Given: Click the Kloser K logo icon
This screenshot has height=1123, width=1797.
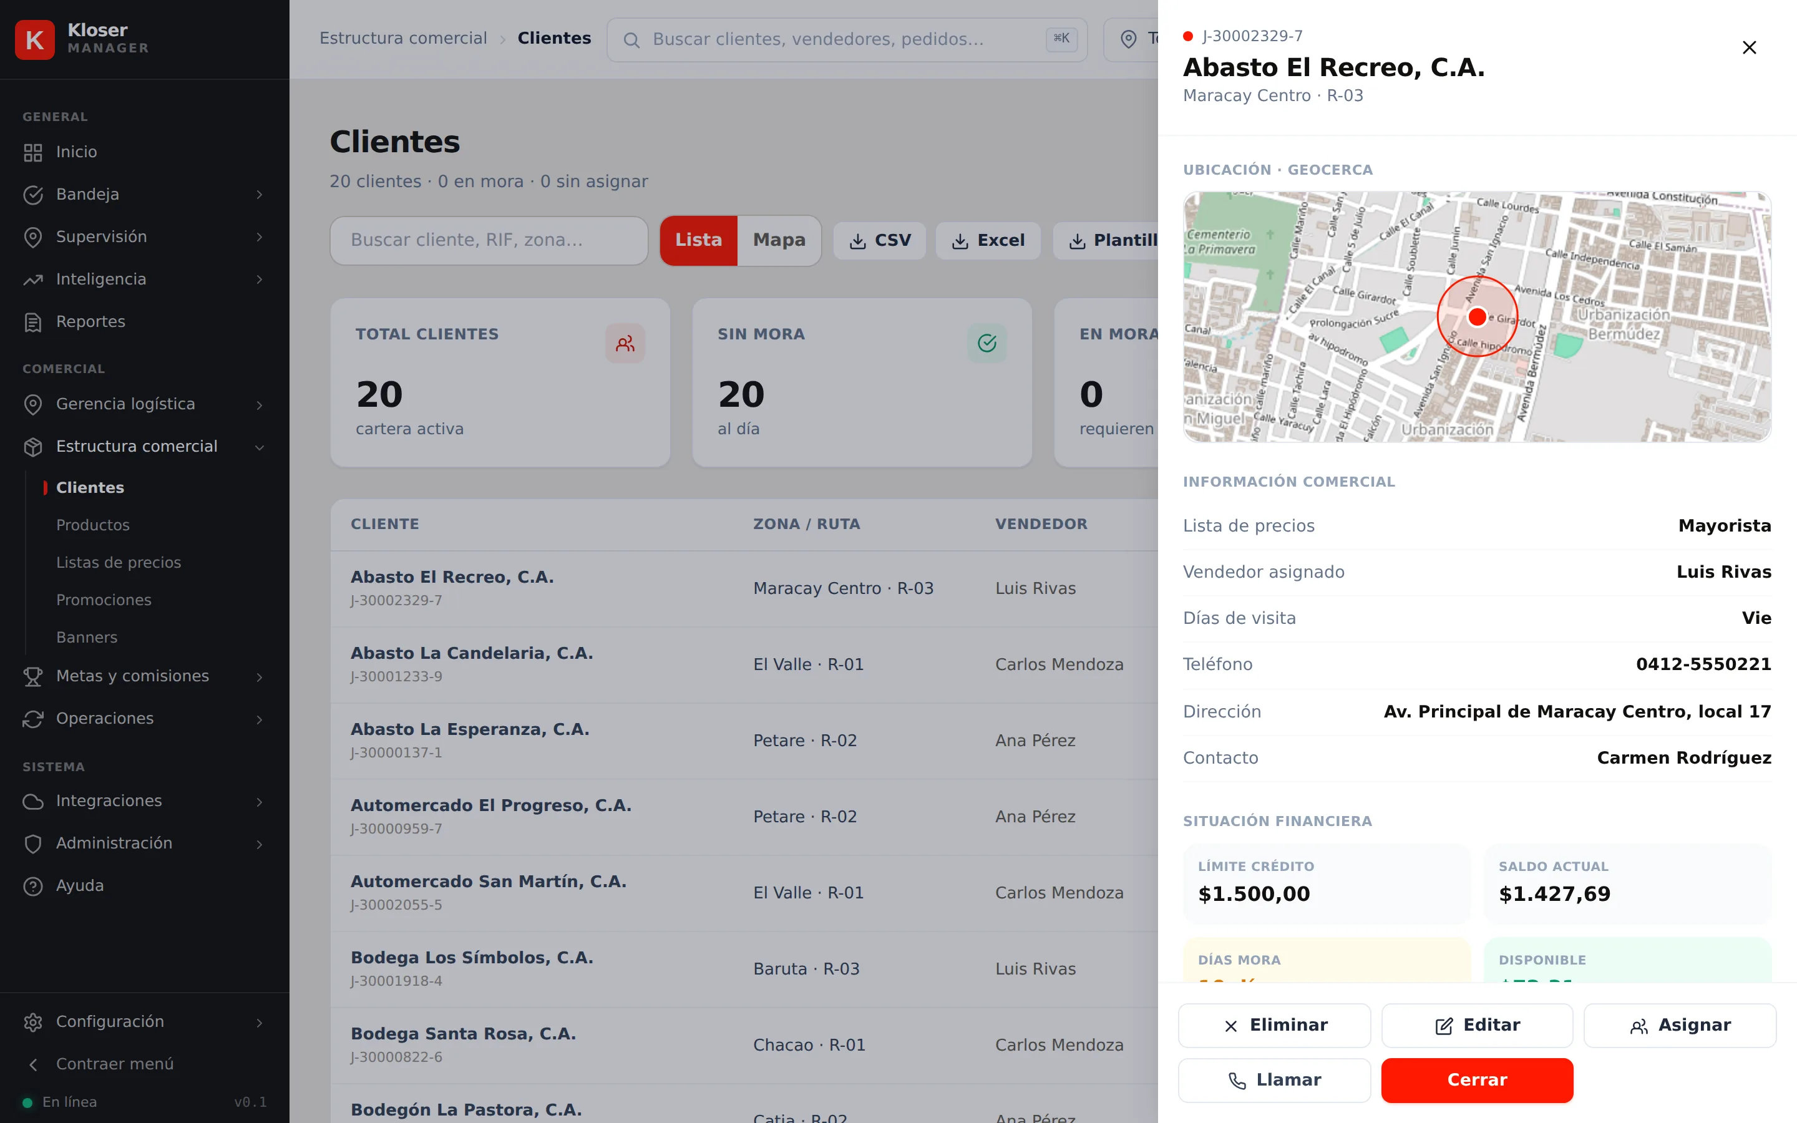Looking at the screenshot, I should (34, 39).
